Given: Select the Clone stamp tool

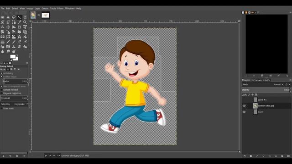Looking at the screenshot, I should (x=14, y=46).
